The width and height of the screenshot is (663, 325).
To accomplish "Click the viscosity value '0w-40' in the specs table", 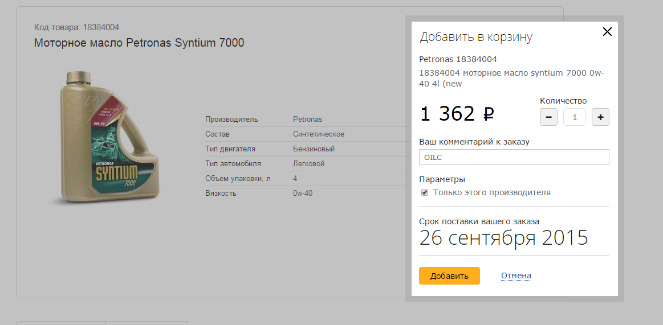I will pos(303,194).
